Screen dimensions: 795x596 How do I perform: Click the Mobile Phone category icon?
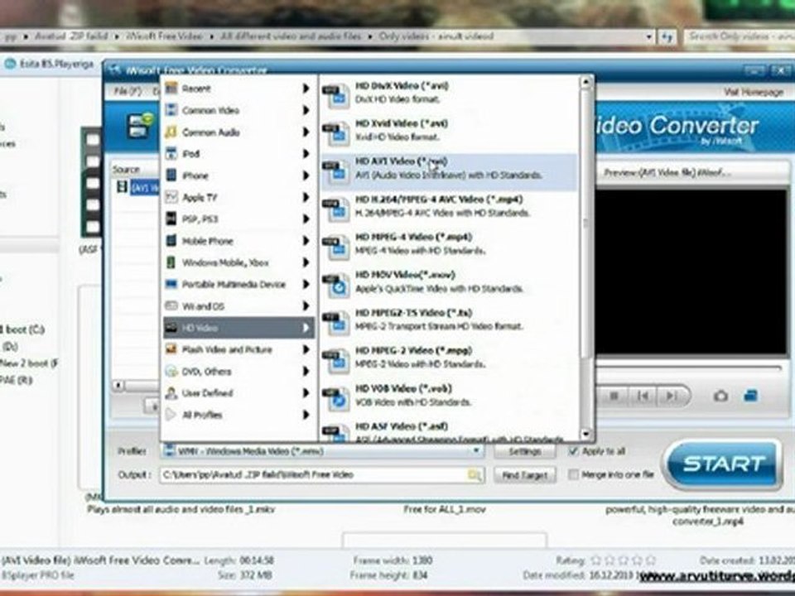(x=171, y=241)
